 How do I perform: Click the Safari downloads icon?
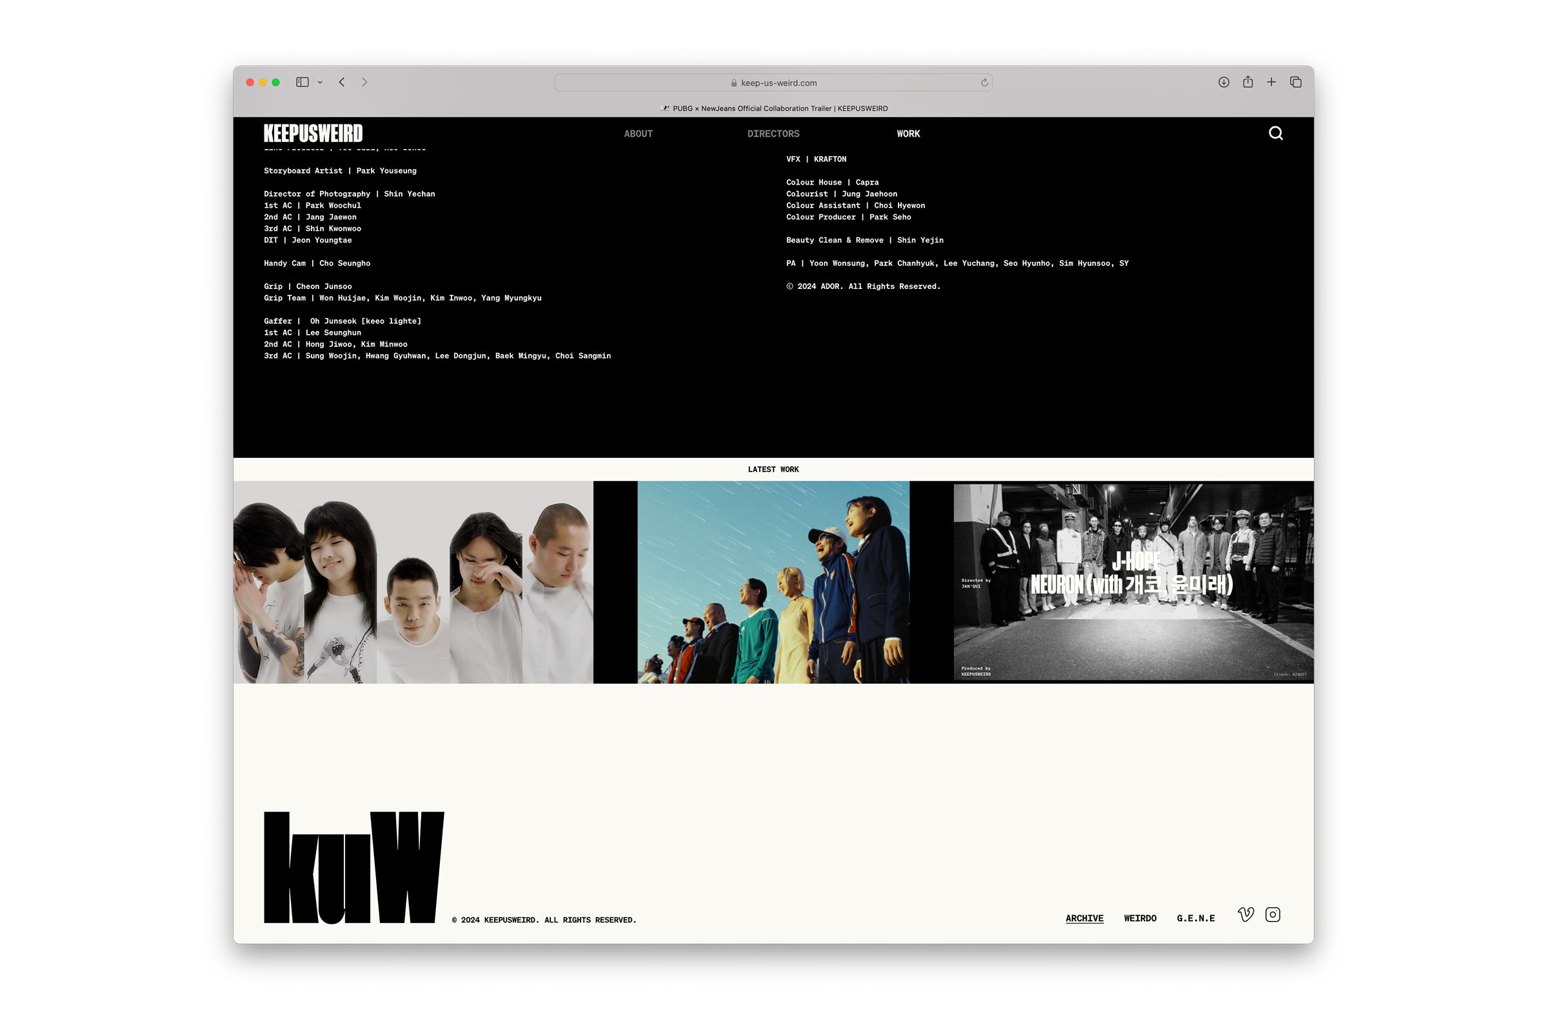pos(1224,83)
